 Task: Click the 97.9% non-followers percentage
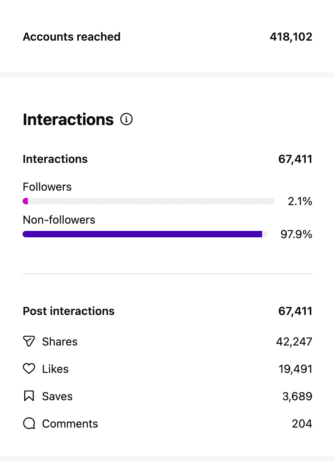pyautogui.click(x=296, y=235)
